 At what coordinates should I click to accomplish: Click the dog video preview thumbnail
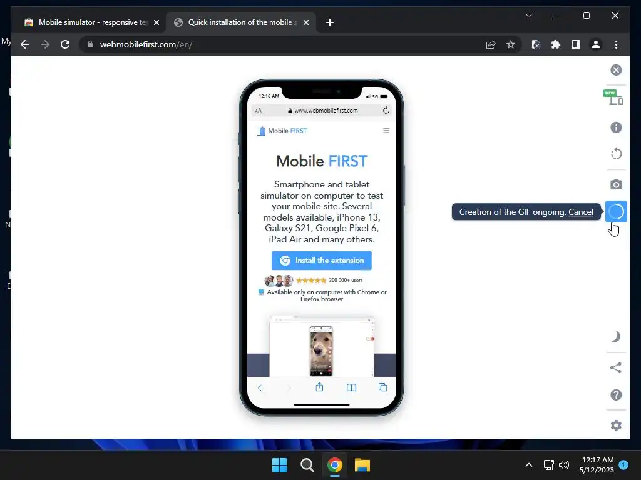coord(321,351)
